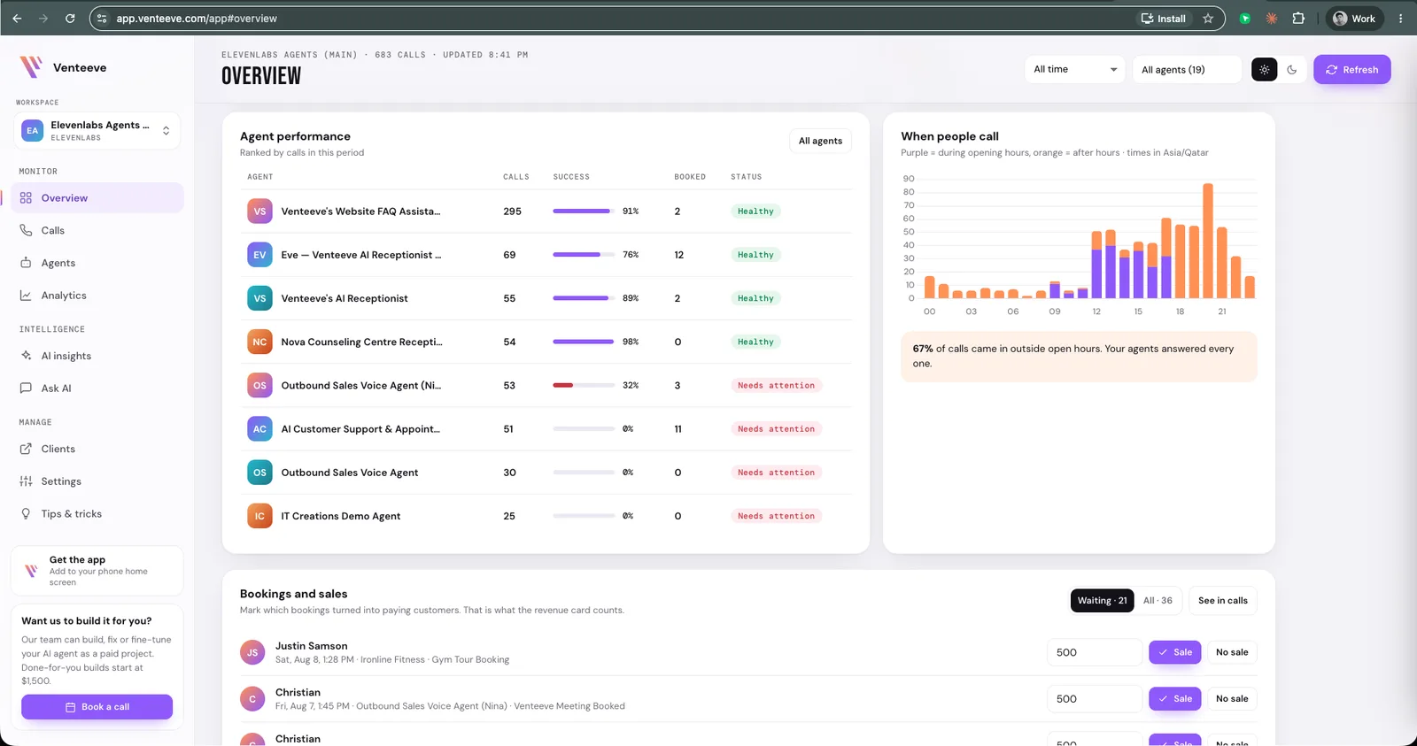The image size is (1417, 746).
Task: Navigate to AI insights
Action: point(97,356)
